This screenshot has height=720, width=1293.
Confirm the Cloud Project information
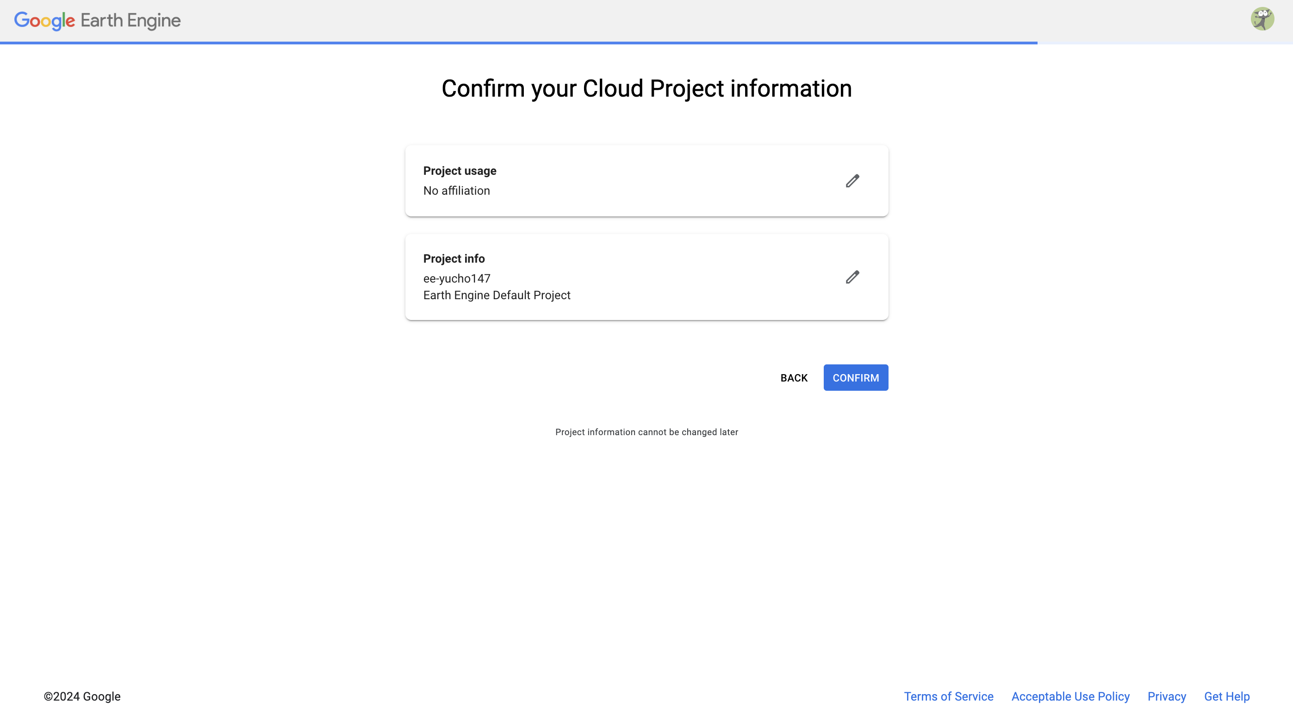pos(855,377)
